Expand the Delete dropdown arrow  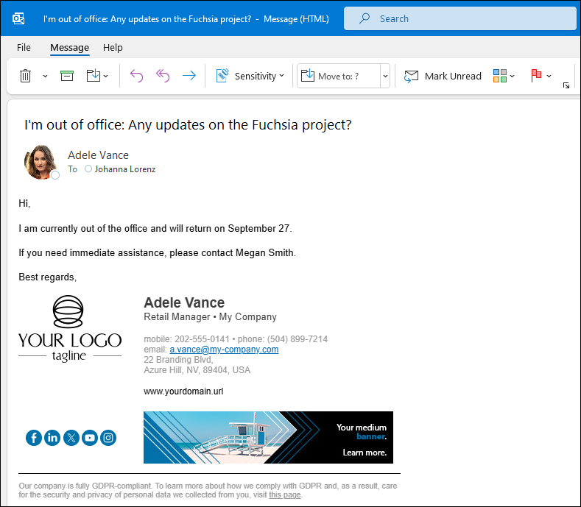click(45, 76)
